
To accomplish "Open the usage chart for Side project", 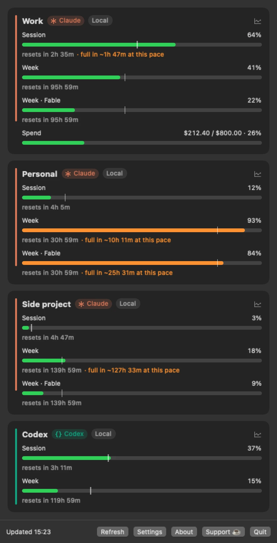I will click(257, 304).
